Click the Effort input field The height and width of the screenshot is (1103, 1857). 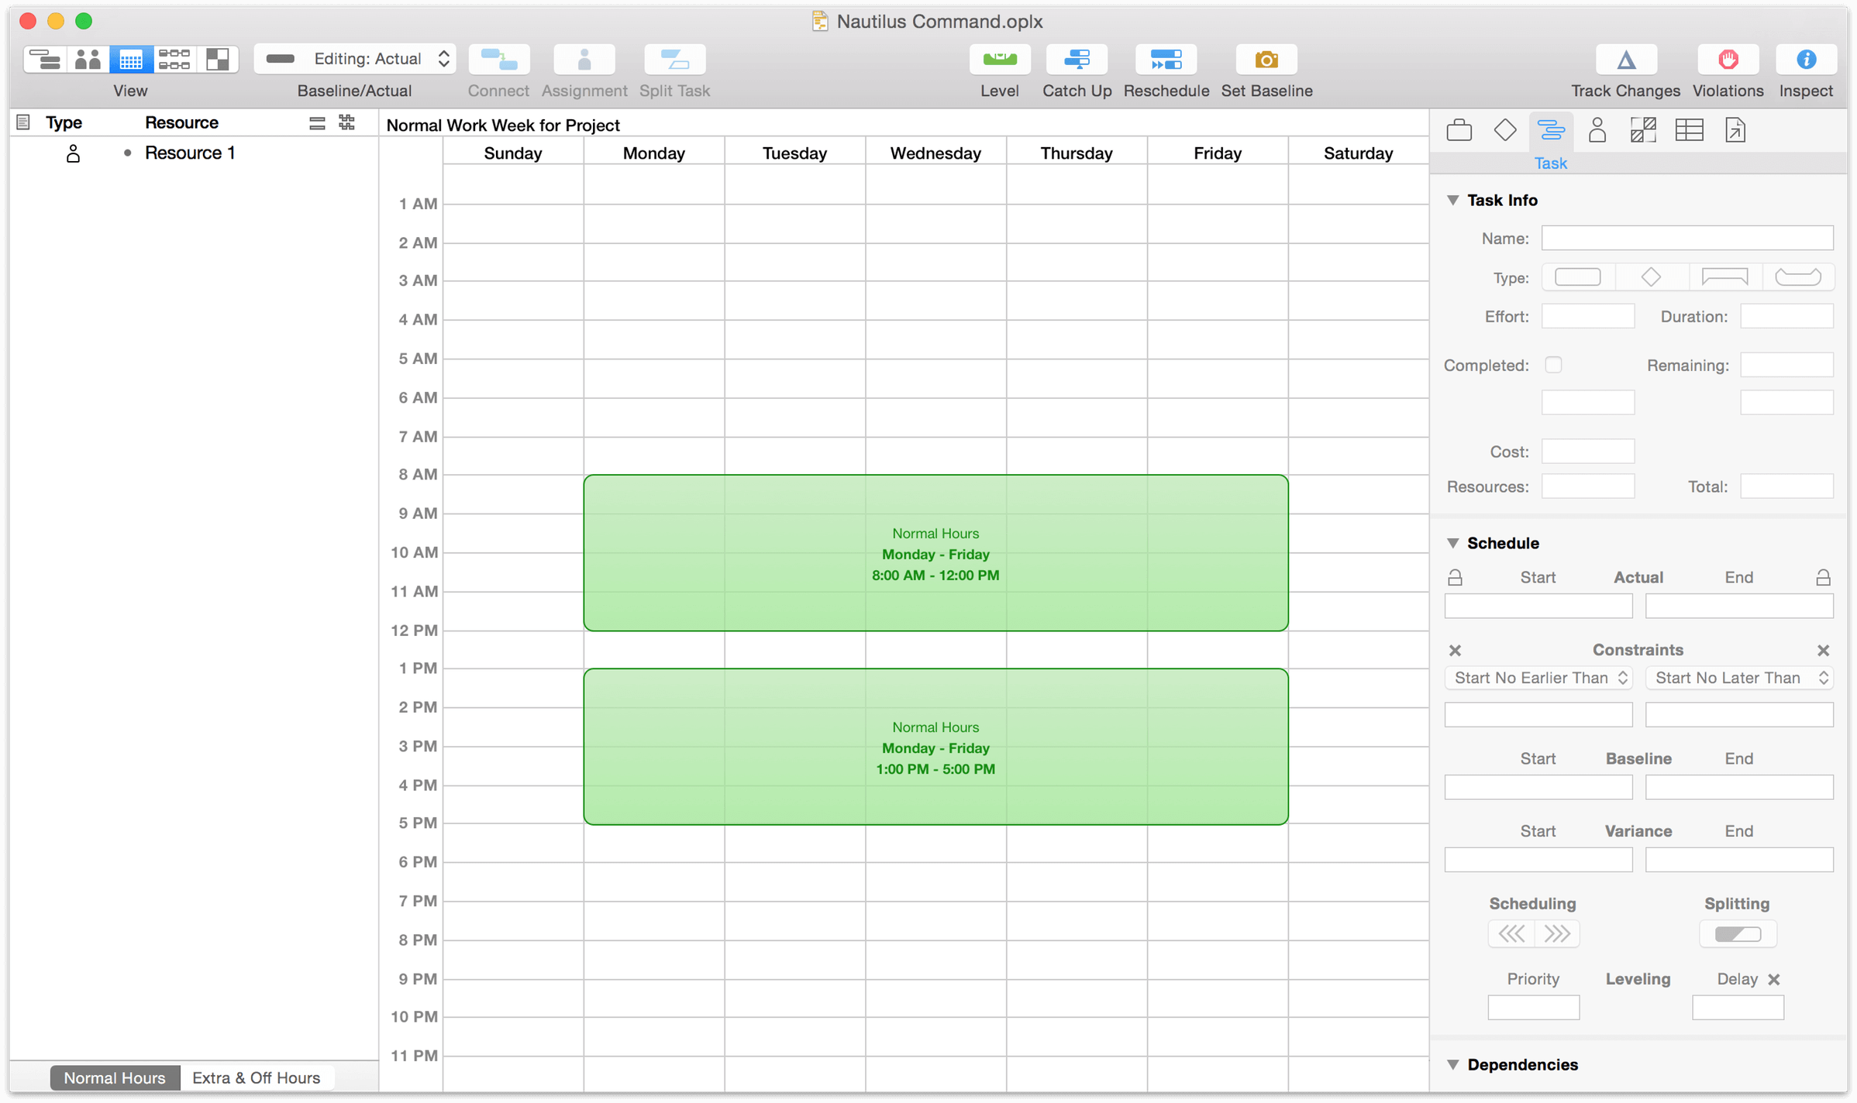[1588, 316]
